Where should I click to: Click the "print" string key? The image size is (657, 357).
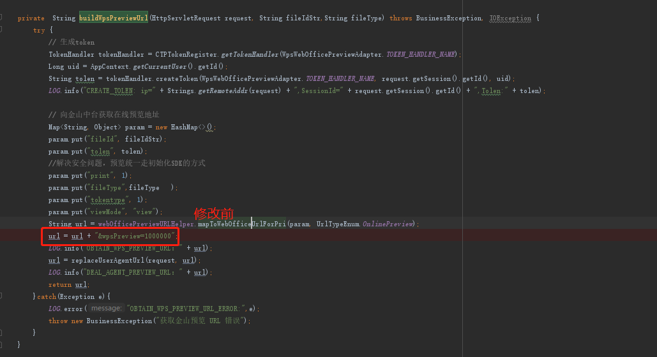pyautogui.click(x=100, y=176)
